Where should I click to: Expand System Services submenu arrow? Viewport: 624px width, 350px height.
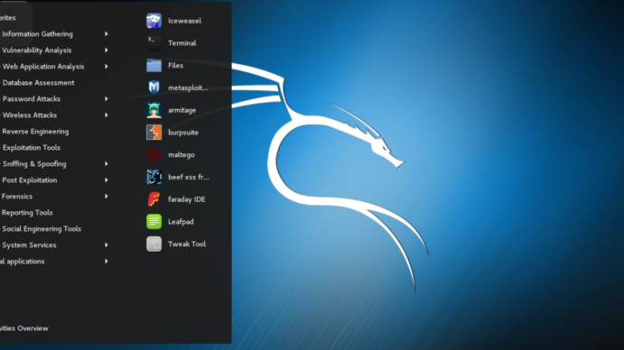(107, 245)
